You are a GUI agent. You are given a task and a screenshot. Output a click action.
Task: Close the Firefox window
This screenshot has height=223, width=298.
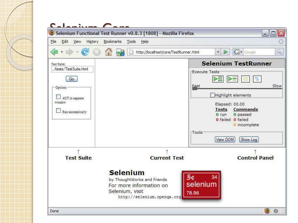pos(281,33)
